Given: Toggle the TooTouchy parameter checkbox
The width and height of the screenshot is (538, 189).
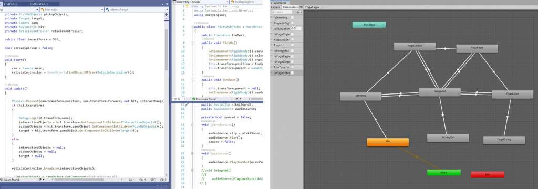Looking at the screenshot, I should click(x=292, y=67).
